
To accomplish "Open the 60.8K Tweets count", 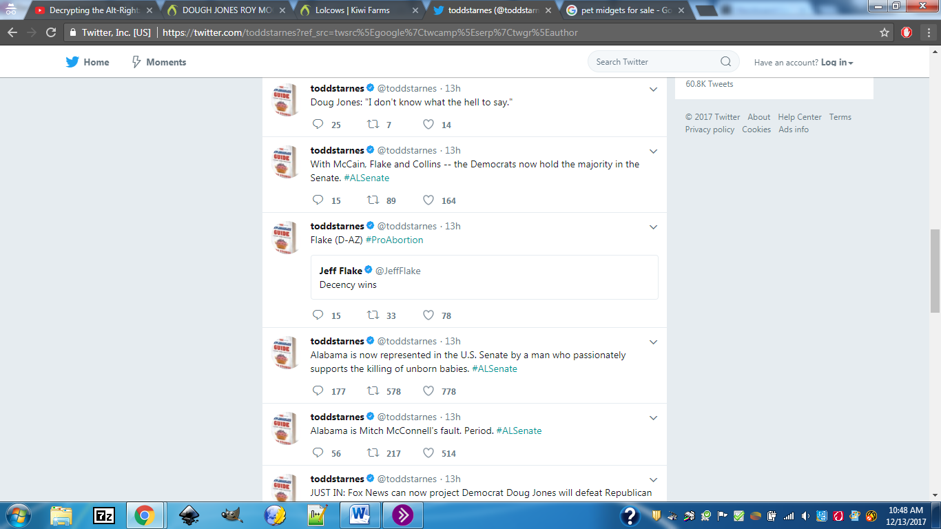I will tap(710, 84).
